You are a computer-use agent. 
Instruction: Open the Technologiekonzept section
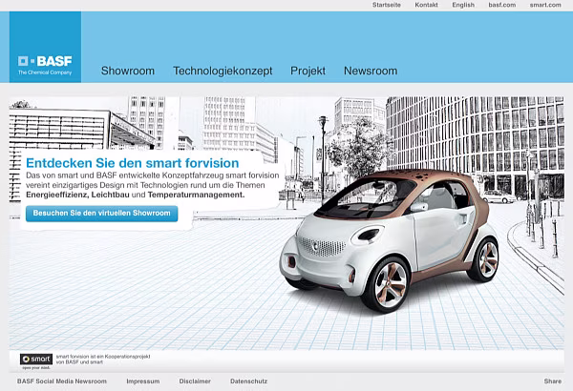[x=223, y=71]
